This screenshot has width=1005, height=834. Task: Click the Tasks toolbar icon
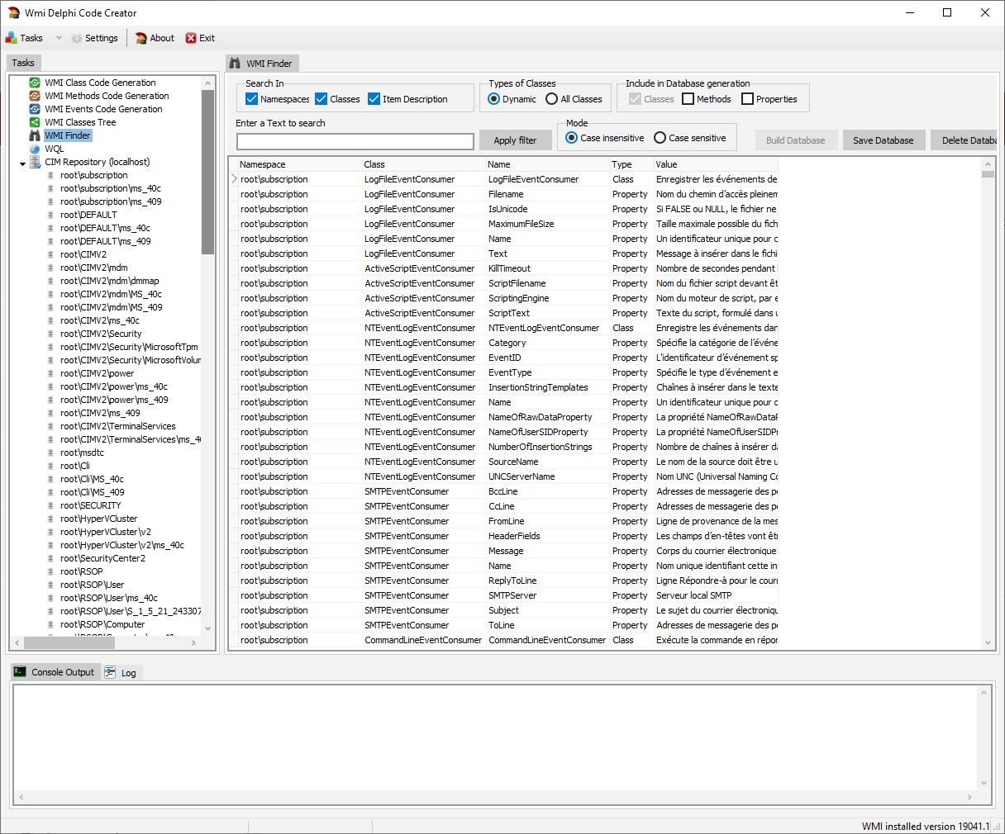12,38
